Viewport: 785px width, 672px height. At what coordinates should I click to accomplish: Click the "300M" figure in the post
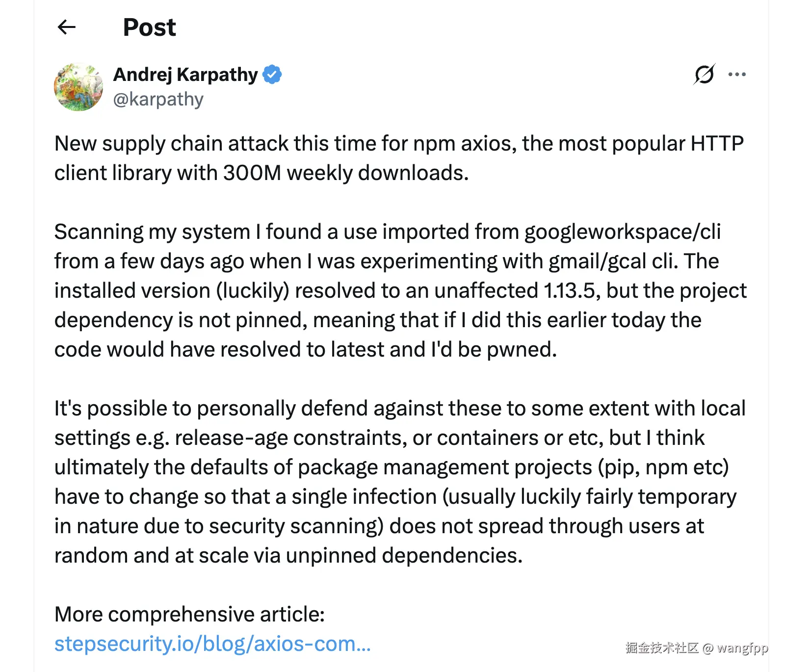click(252, 173)
